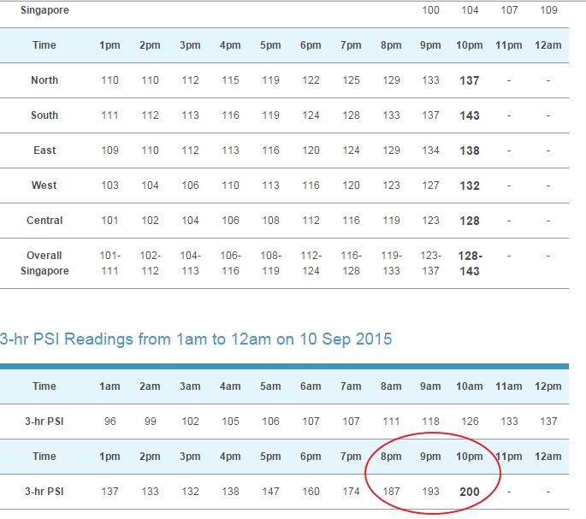Image resolution: width=586 pixels, height=519 pixels.
Task: Click the 12pm column header
Action: 548,386
